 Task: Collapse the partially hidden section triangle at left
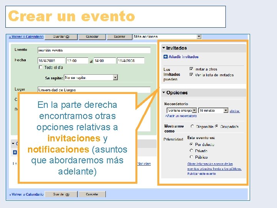pyautogui.click(x=13, y=143)
